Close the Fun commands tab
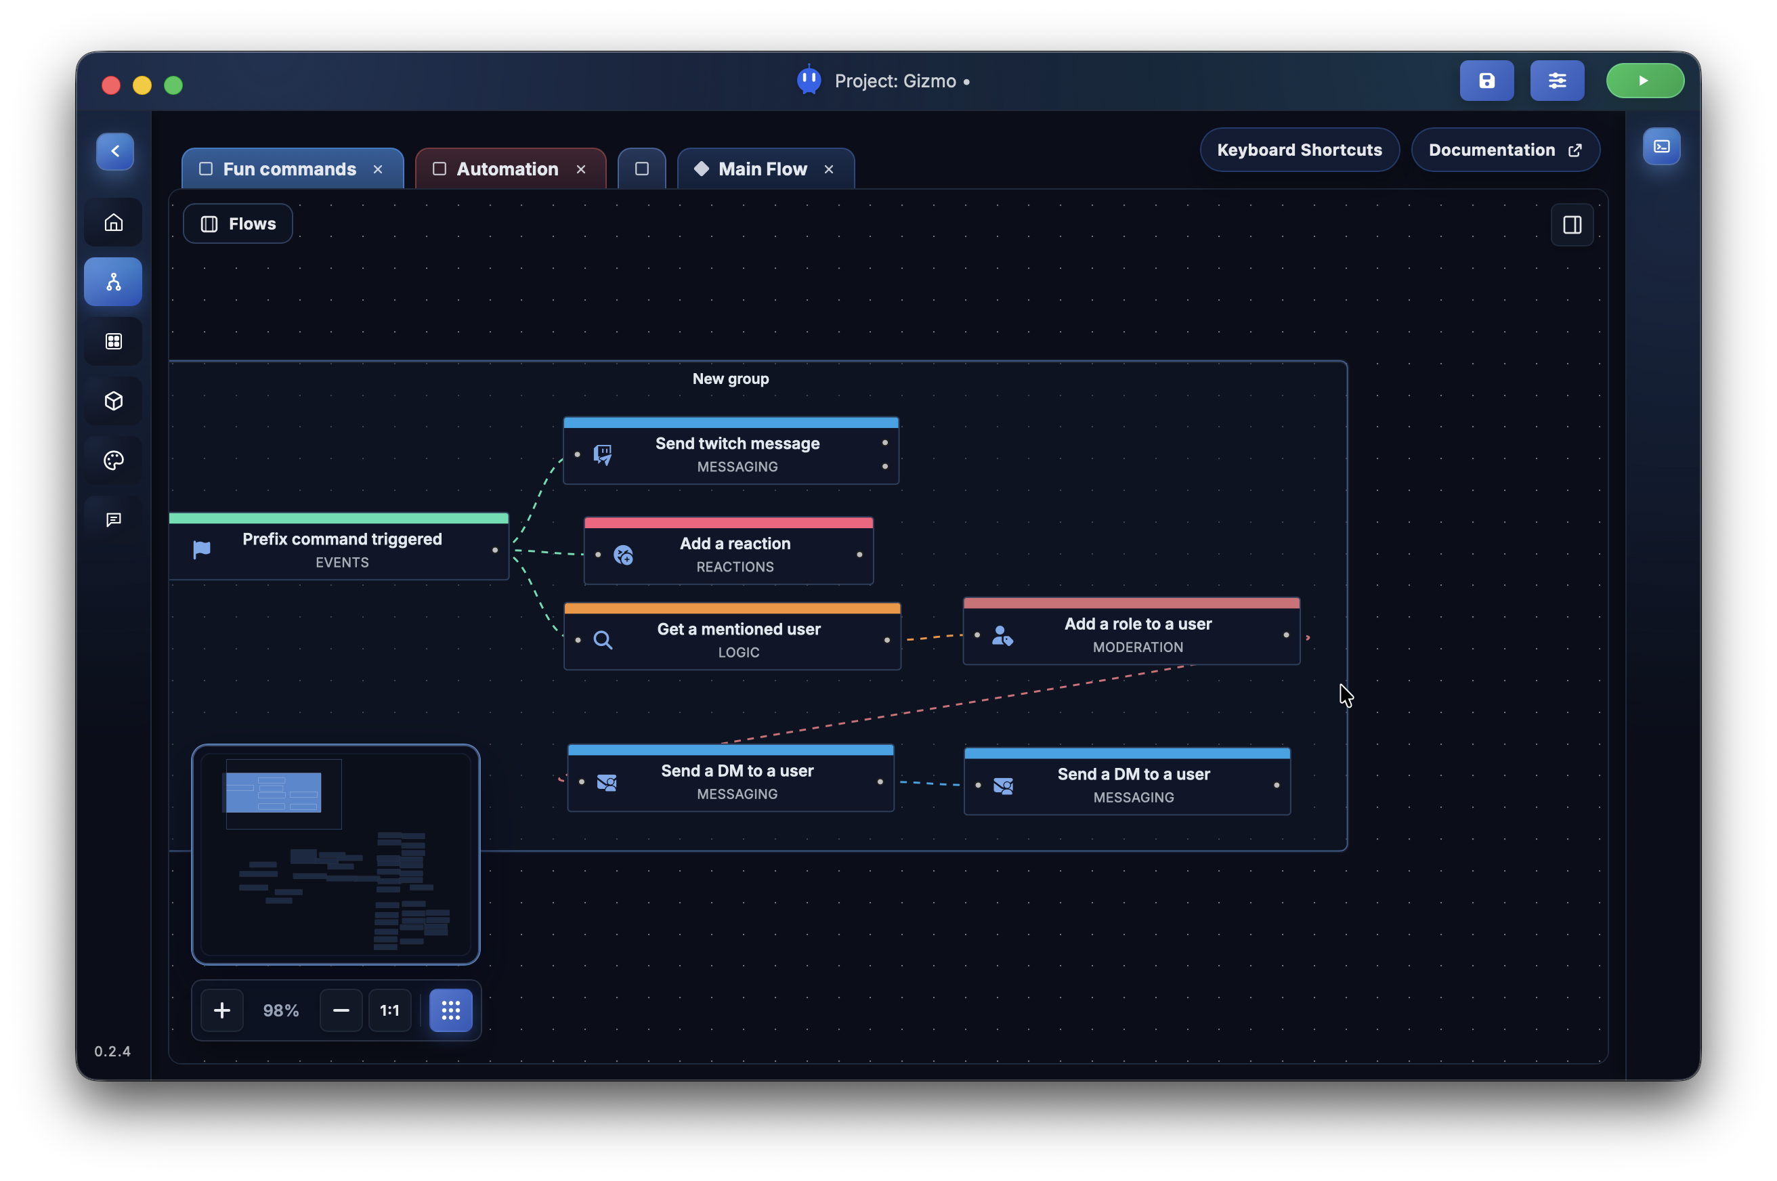Viewport: 1777px width, 1181px height. [x=378, y=169]
